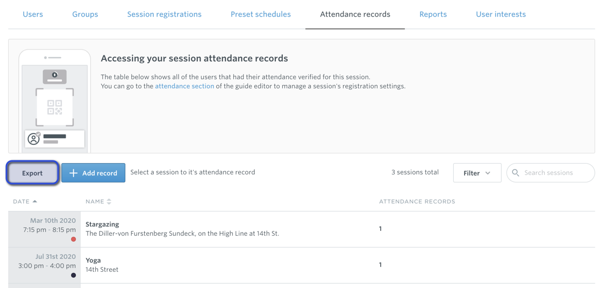Screen dimensions: 599x288
Task: Click the Export button
Action: 32,173
